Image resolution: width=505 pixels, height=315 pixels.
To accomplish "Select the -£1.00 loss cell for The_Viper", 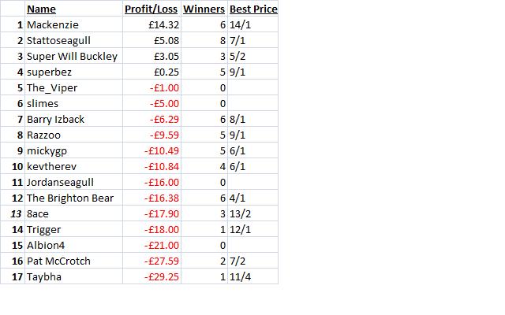I will (x=151, y=87).
